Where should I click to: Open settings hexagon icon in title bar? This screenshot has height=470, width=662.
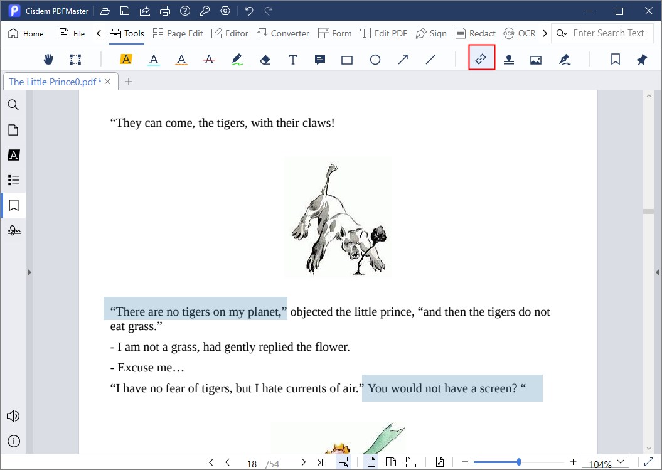point(225,11)
